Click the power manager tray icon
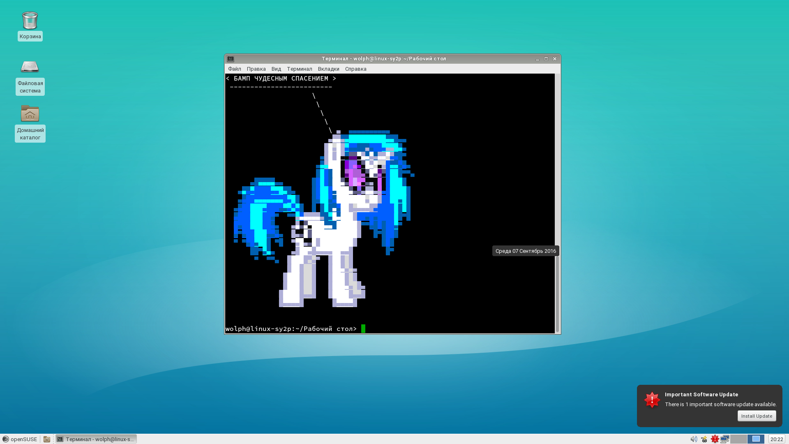Image resolution: width=789 pixels, height=444 pixels. [x=704, y=439]
